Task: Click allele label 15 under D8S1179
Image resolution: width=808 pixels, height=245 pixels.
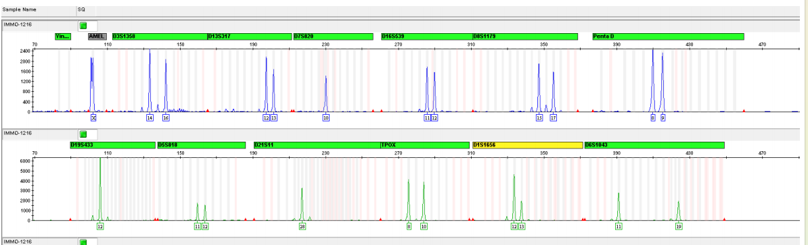Action: point(539,118)
